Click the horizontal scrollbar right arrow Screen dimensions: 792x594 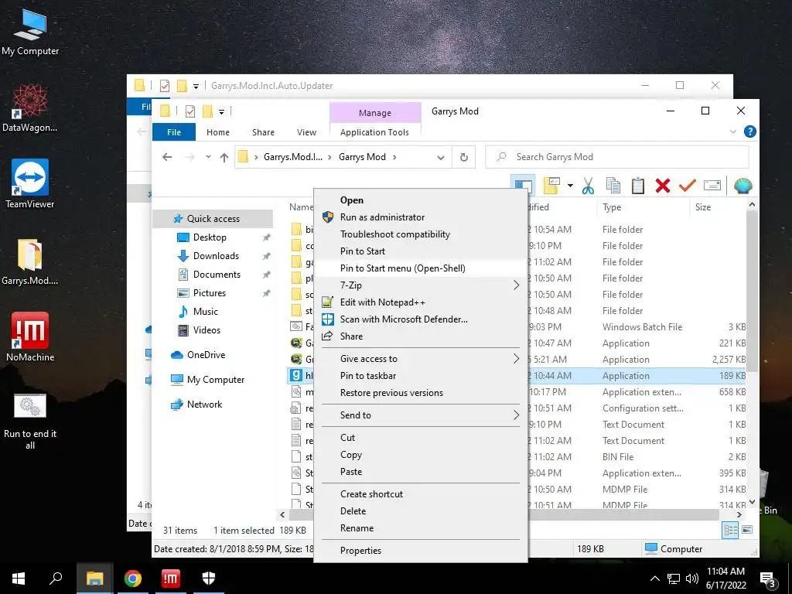(x=739, y=514)
